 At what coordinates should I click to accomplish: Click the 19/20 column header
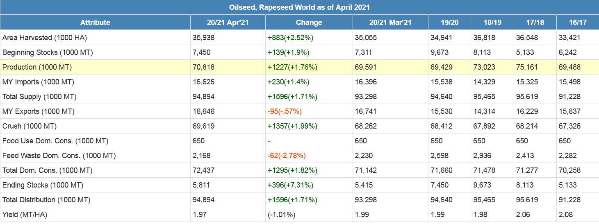coord(449,23)
